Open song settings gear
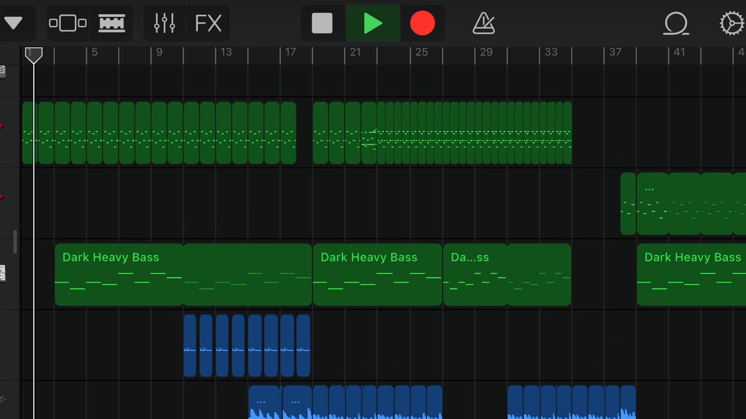Image resolution: width=746 pixels, height=419 pixels. (x=732, y=23)
